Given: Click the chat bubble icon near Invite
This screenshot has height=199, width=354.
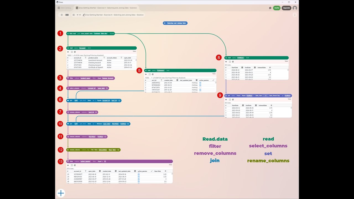Looking at the screenshot, I should tap(270, 8).
